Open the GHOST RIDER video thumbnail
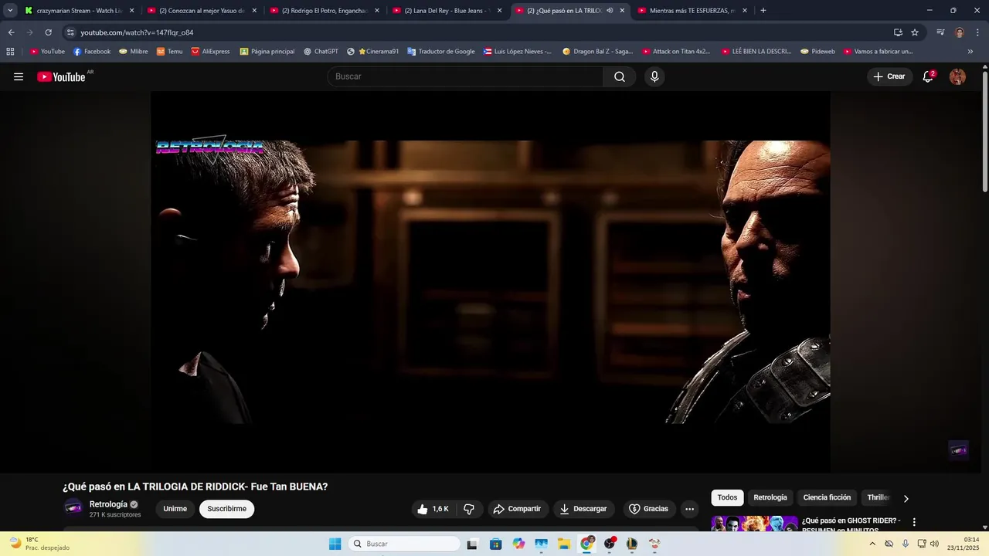 pyautogui.click(x=754, y=524)
